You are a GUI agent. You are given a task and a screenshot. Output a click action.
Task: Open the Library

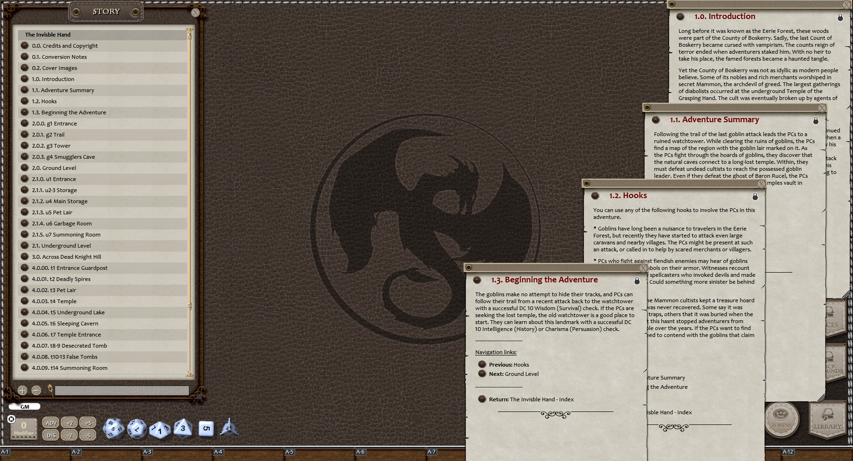pyautogui.click(x=828, y=419)
